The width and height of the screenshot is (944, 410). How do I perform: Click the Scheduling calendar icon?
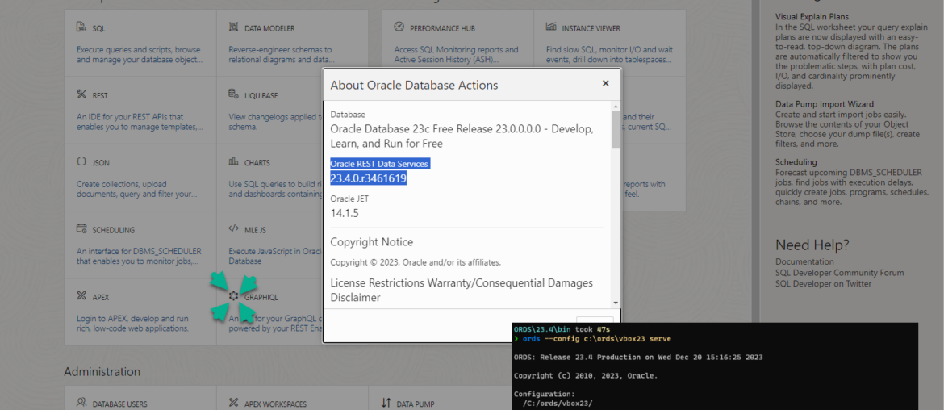(x=81, y=228)
